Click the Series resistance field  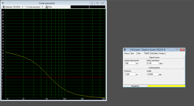pos(152,63)
